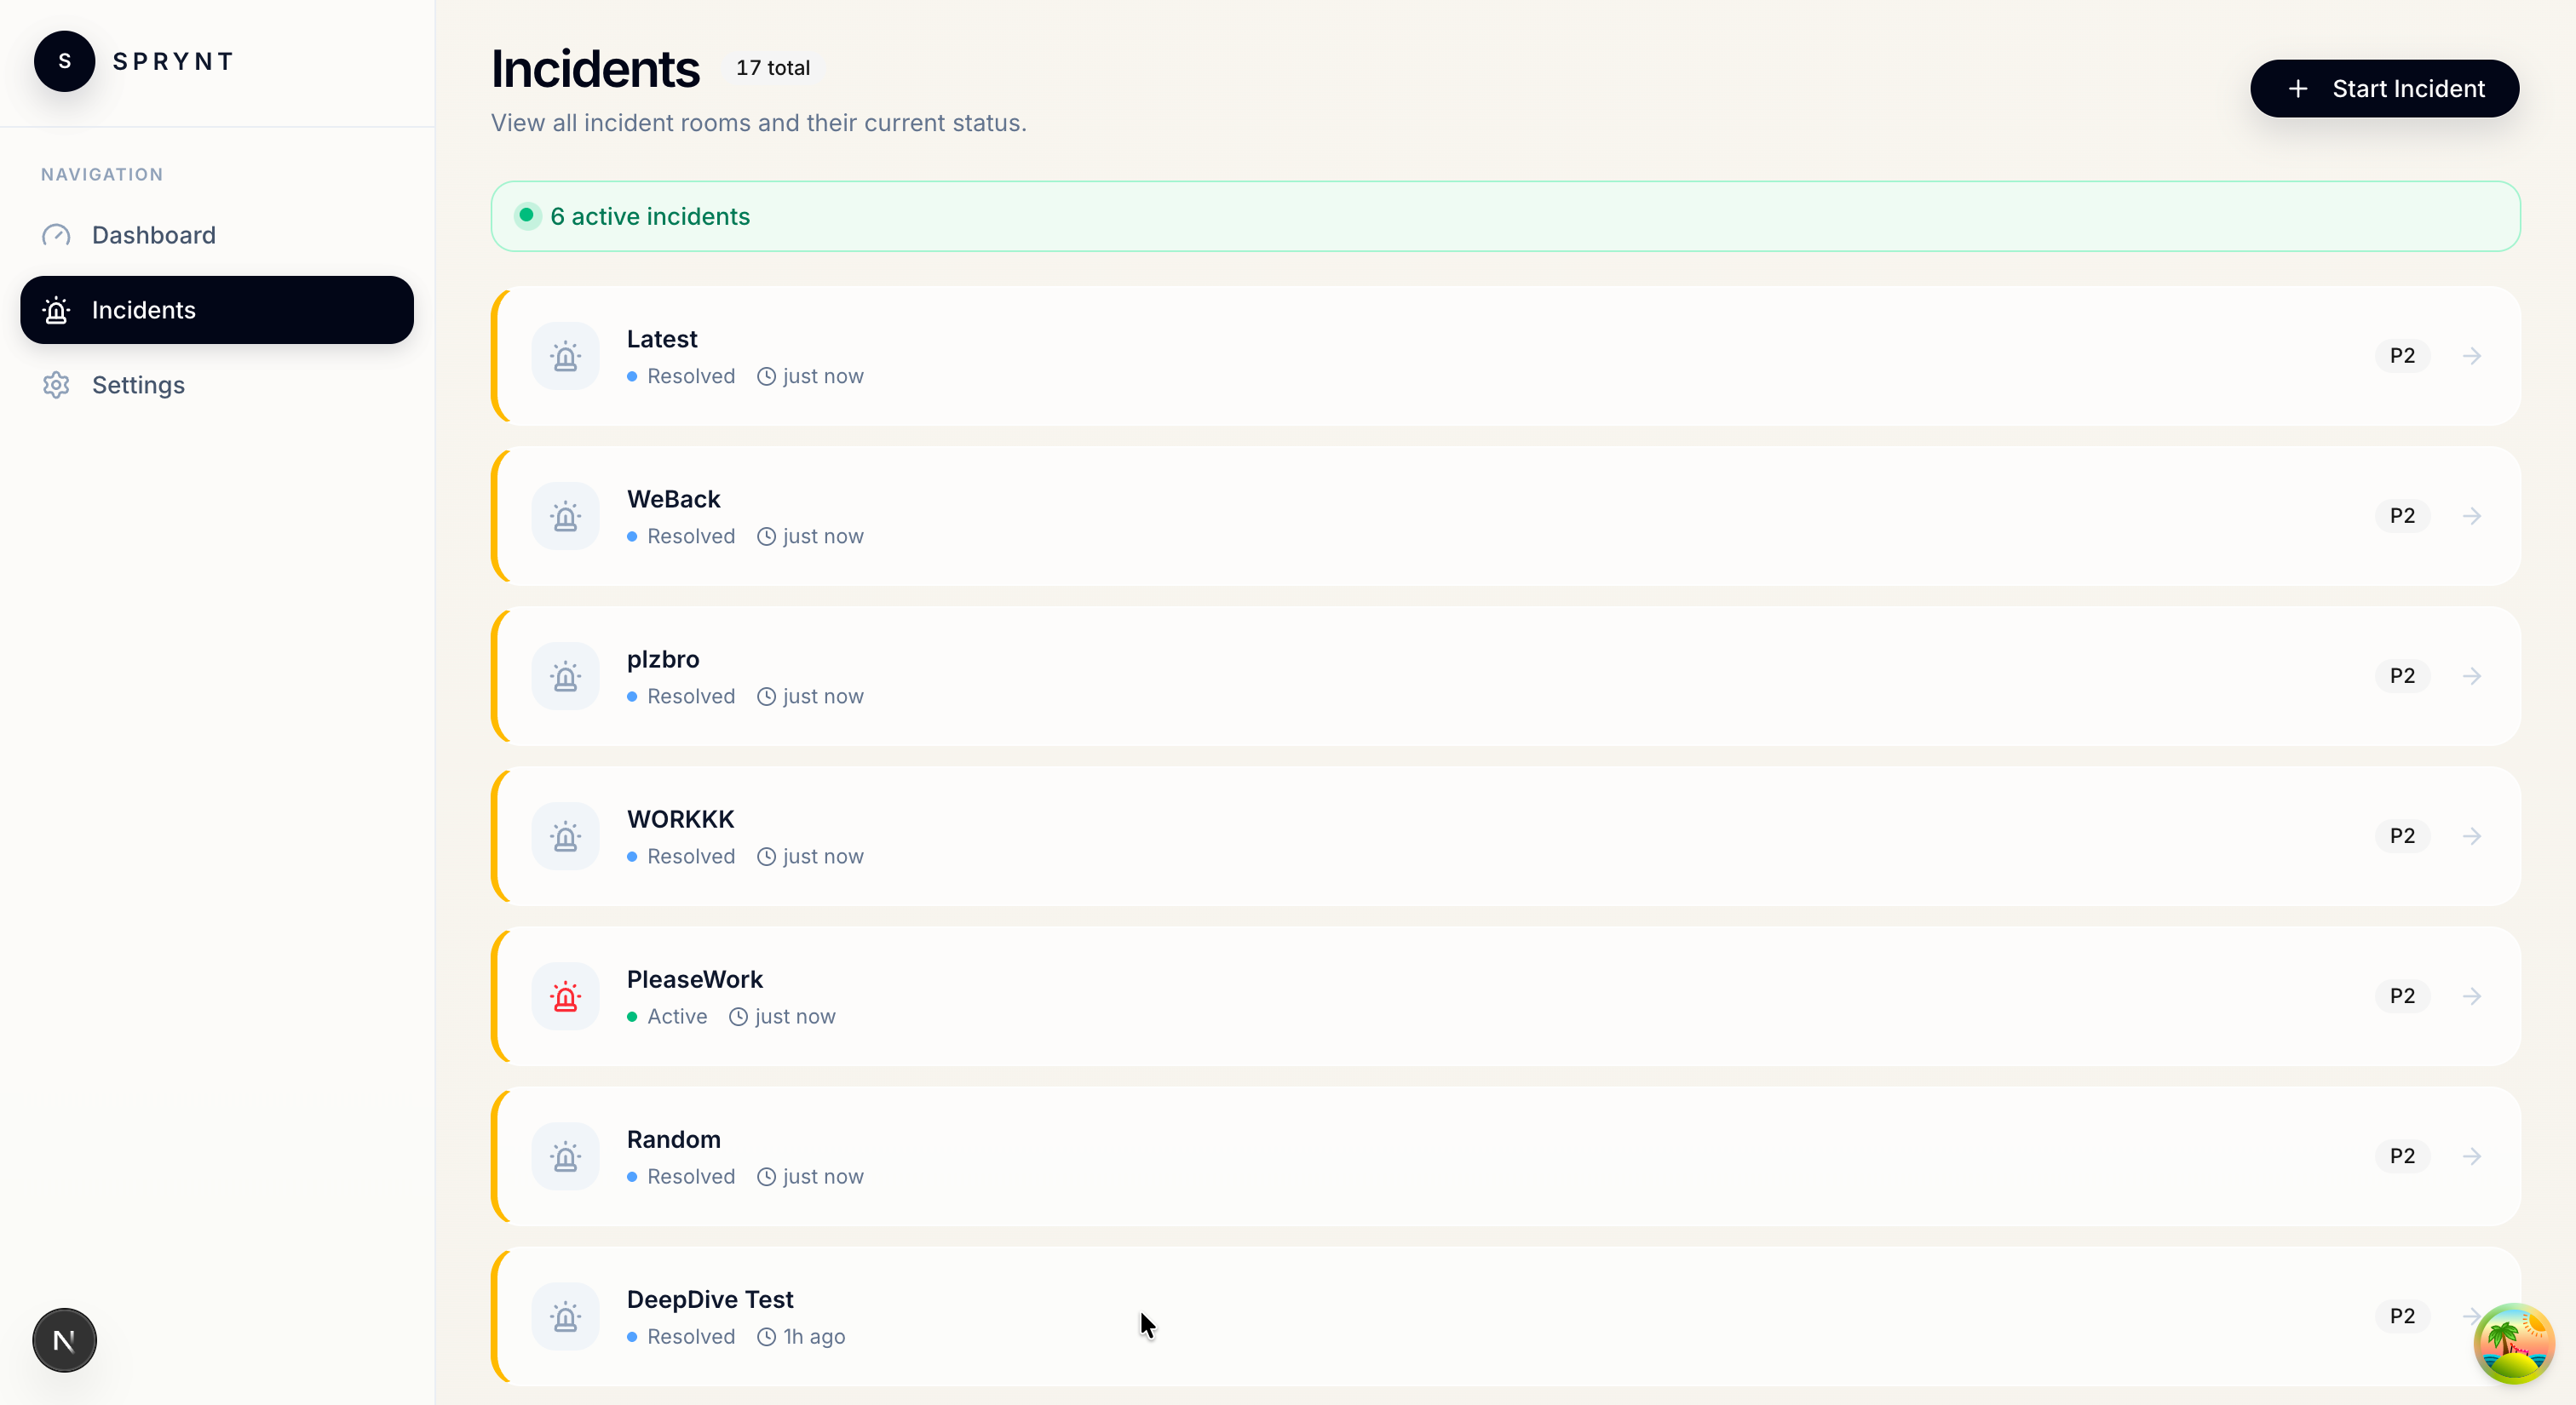2576x1405 pixels.
Task: Click the siren icon beside Latest incident
Action: pos(565,356)
